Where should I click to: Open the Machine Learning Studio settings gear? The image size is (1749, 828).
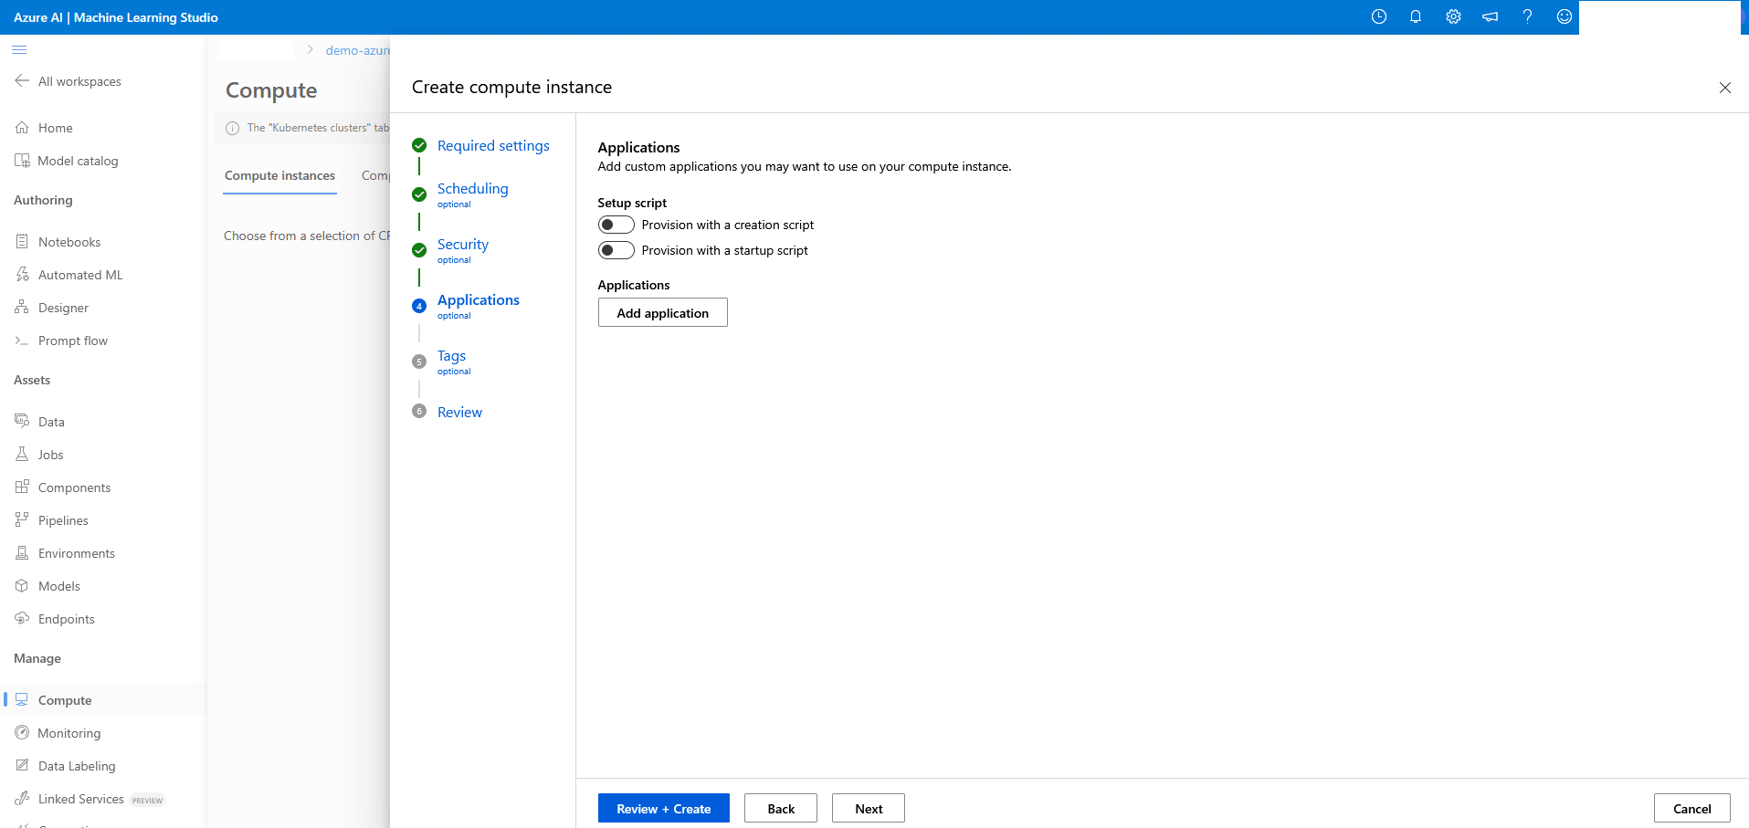point(1453,16)
